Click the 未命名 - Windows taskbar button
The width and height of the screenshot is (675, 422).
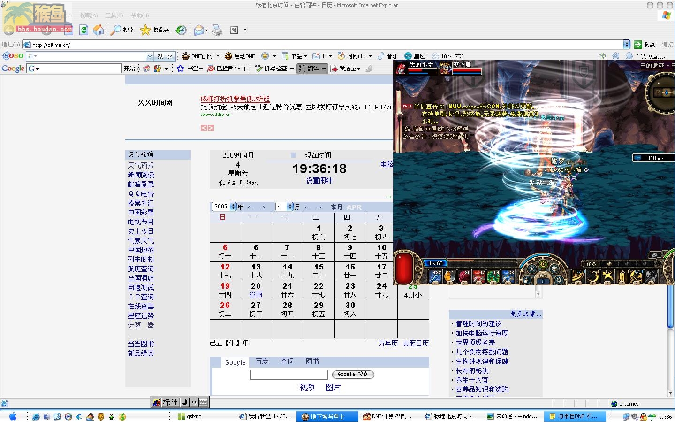512,416
